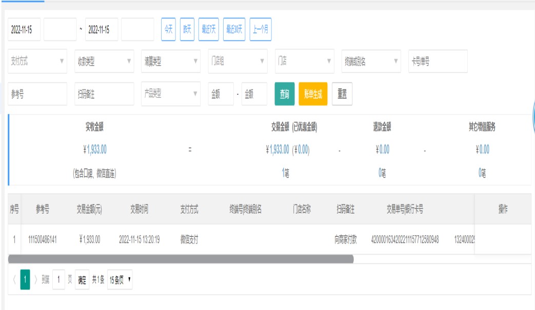
Task: Select the 上一个月 date shortcut
Action: (261, 30)
